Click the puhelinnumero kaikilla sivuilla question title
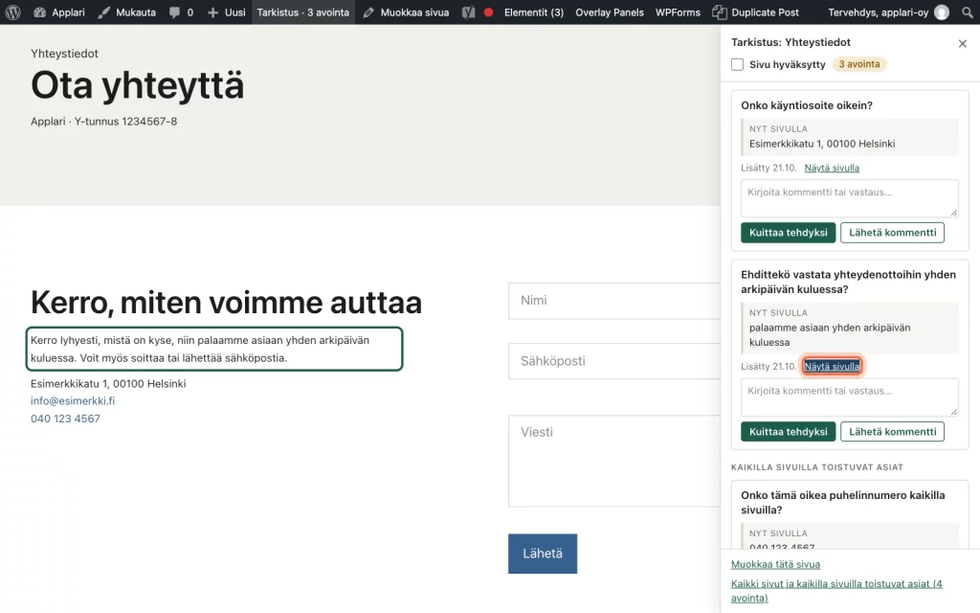 point(843,502)
